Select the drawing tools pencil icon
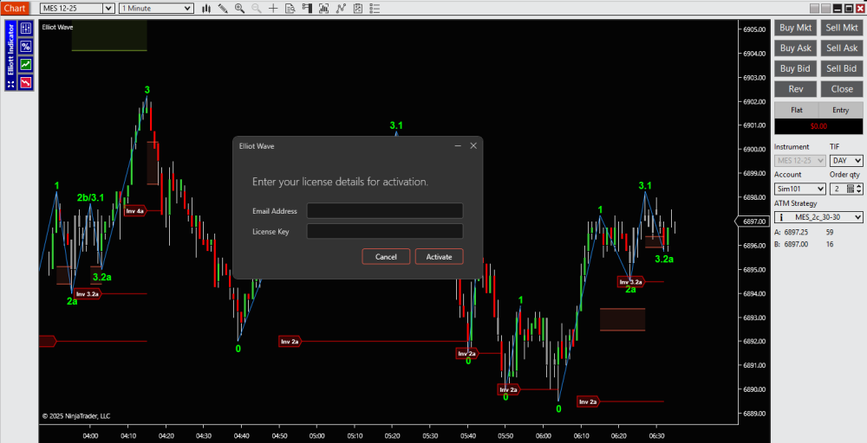The width and height of the screenshot is (867, 443). tap(223, 8)
